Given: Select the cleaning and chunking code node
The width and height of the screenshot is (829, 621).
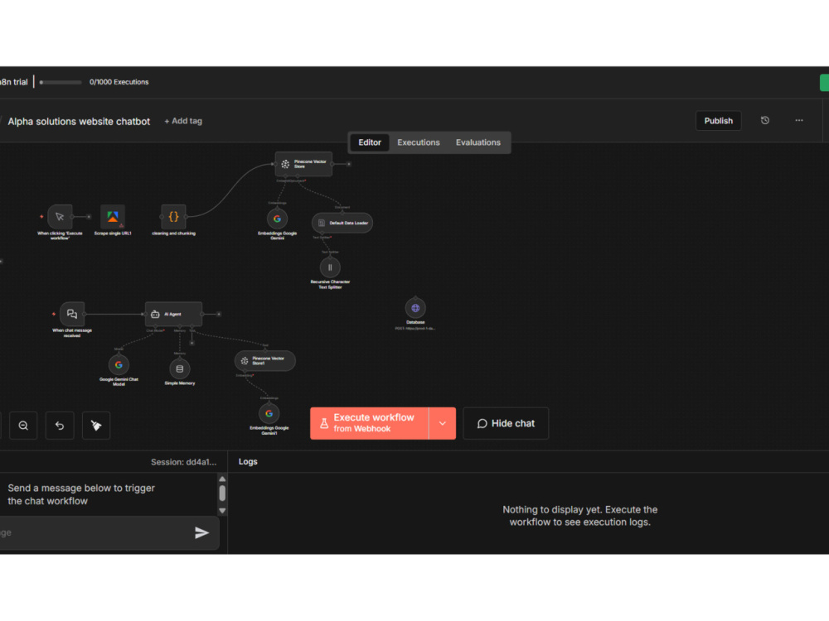Looking at the screenshot, I should point(173,216).
